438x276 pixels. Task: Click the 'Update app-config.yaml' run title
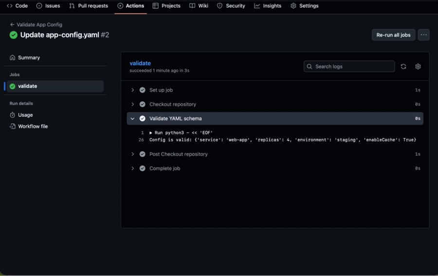coord(59,35)
